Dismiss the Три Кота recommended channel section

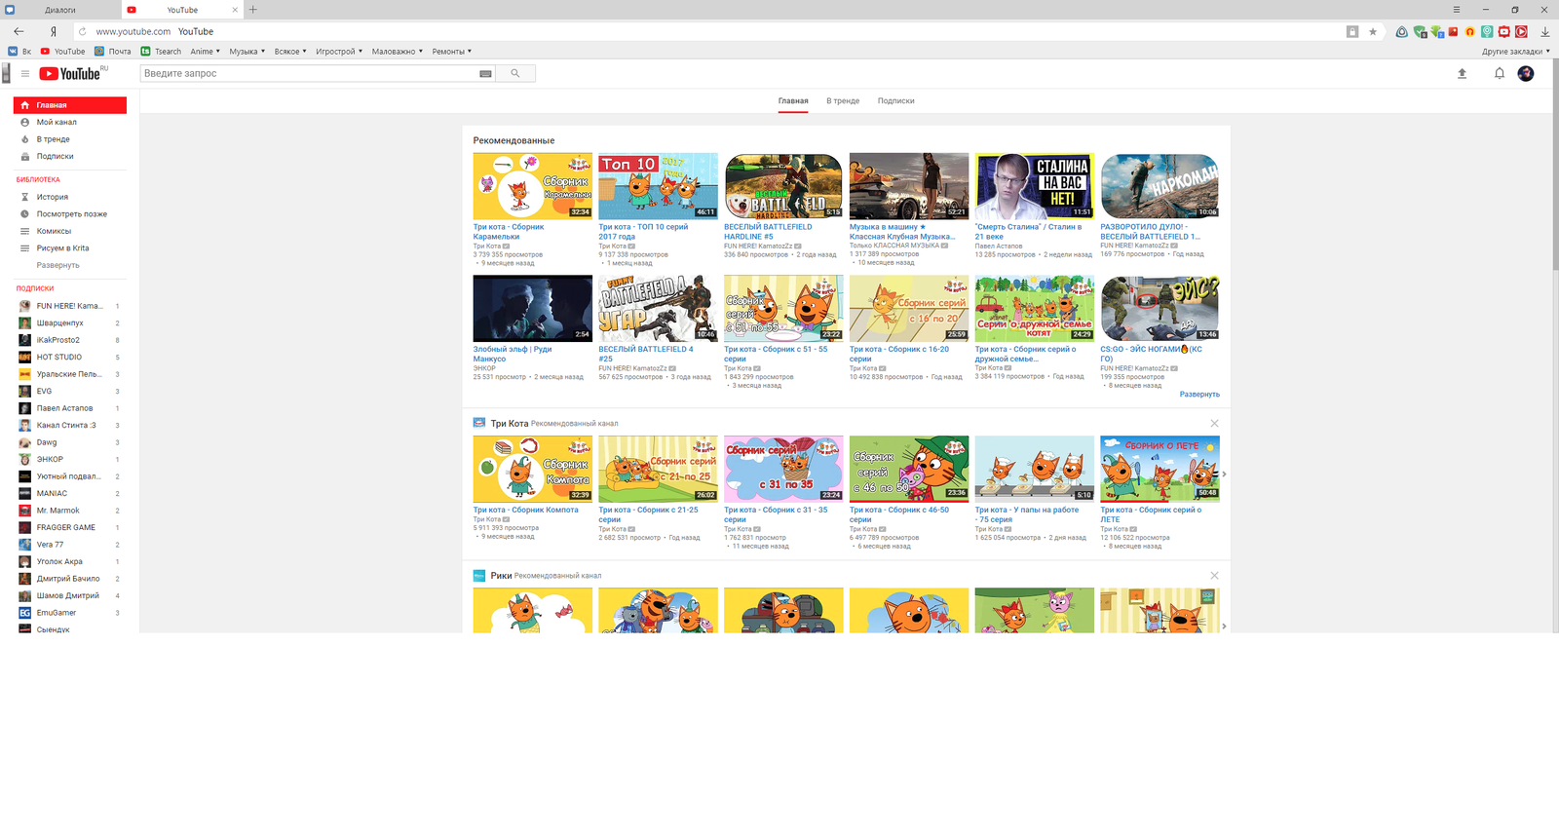click(1214, 423)
